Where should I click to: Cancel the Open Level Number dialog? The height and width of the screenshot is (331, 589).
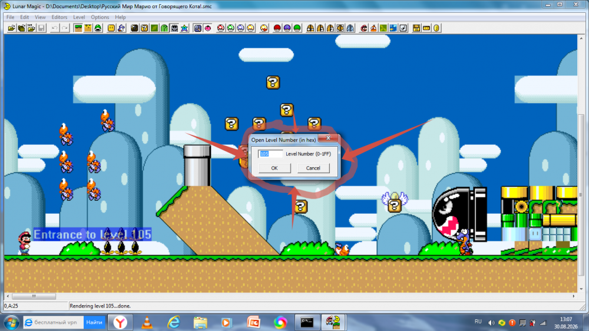[313, 168]
